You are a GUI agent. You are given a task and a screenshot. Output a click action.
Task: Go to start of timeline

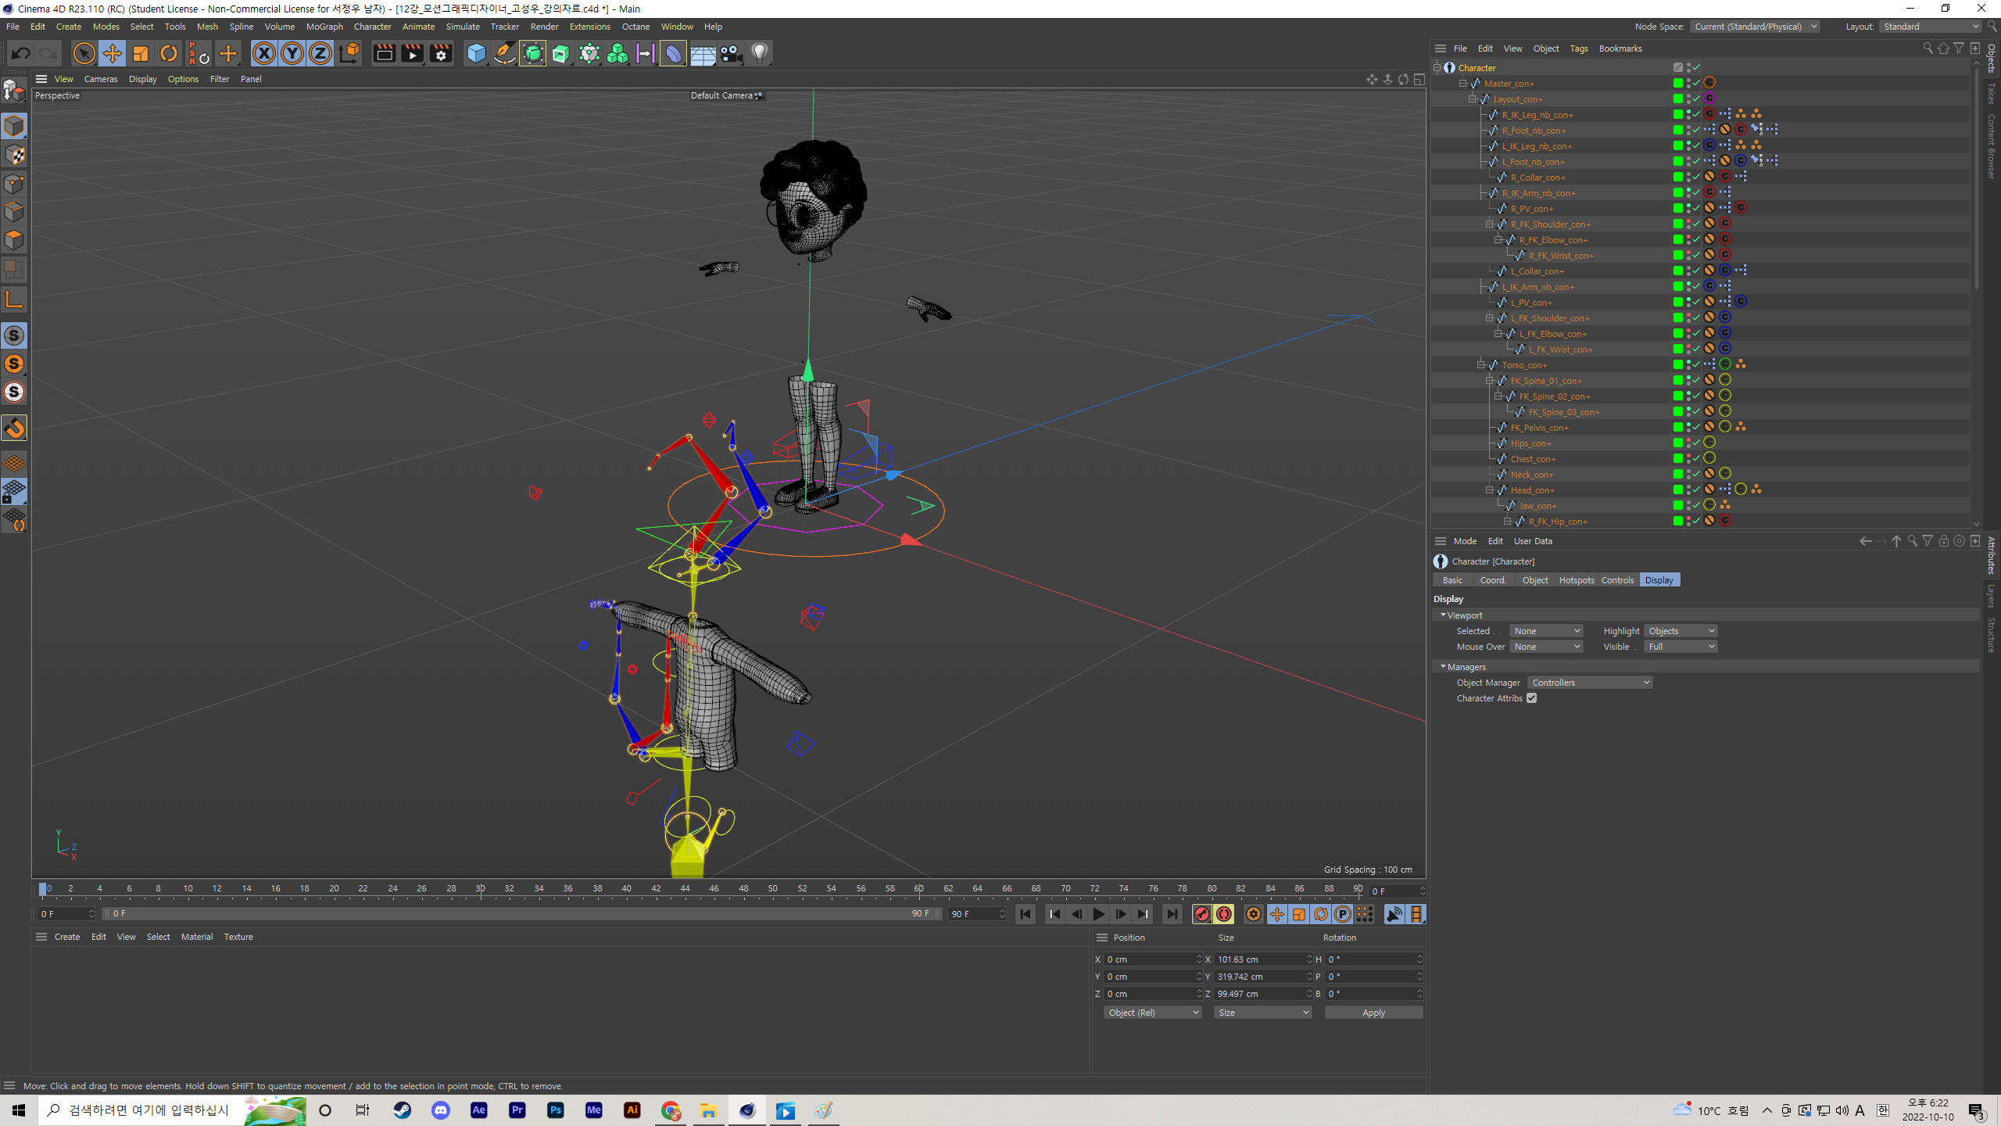1026,913
